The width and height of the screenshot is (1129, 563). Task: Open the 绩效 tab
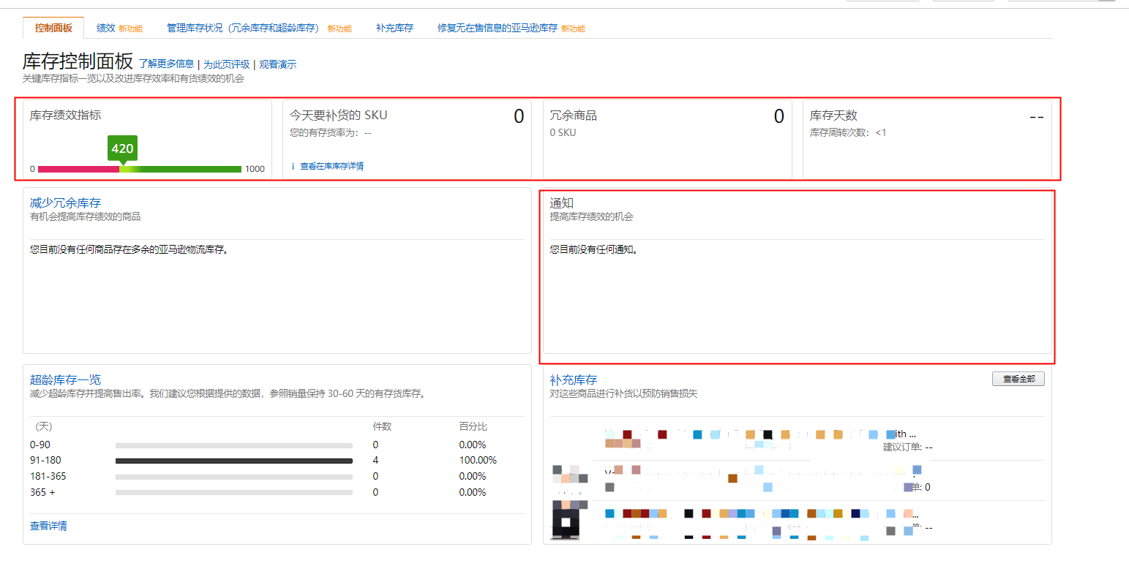point(106,28)
